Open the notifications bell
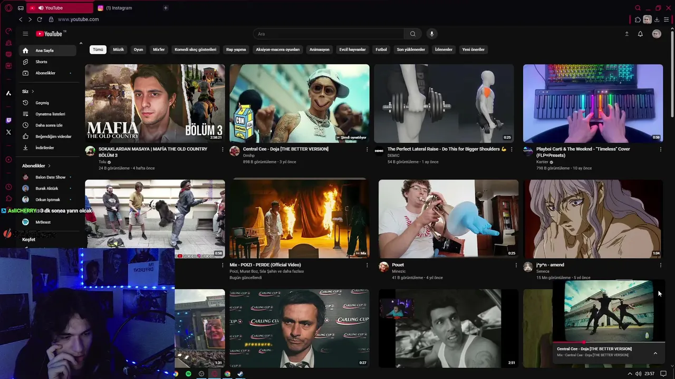The width and height of the screenshot is (675, 379). (x=640, y=34)
